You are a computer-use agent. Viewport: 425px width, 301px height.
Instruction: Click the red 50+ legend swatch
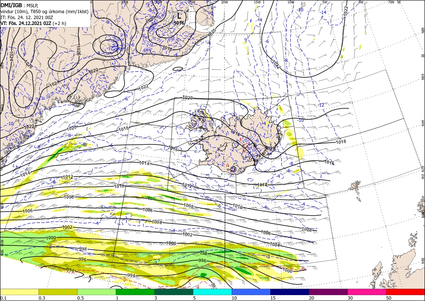(x=405, y=292)
